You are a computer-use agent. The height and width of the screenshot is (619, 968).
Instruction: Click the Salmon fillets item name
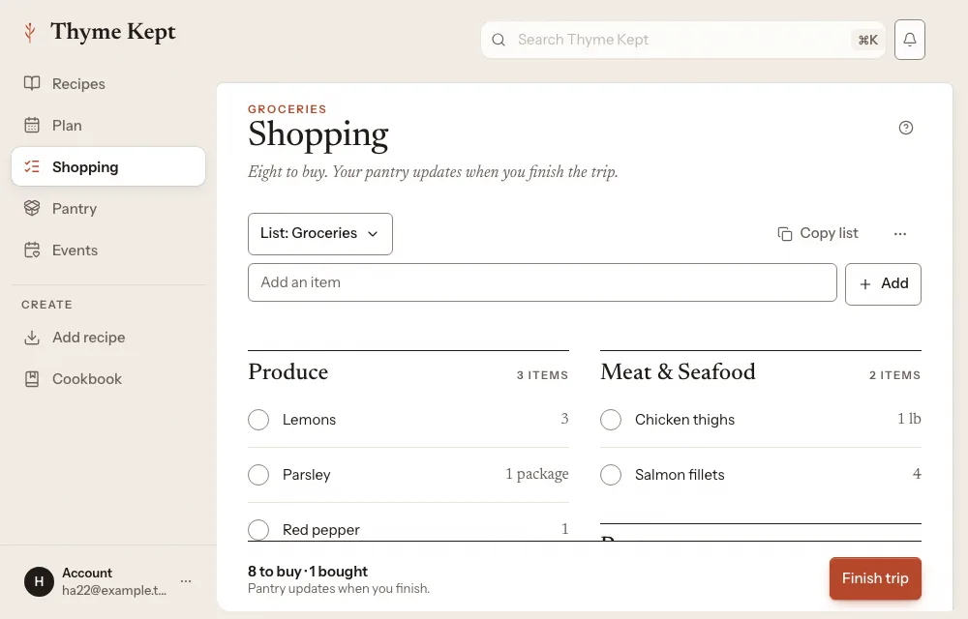(680, 475)
